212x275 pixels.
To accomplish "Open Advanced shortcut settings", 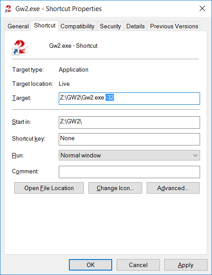I will point(173,188).
